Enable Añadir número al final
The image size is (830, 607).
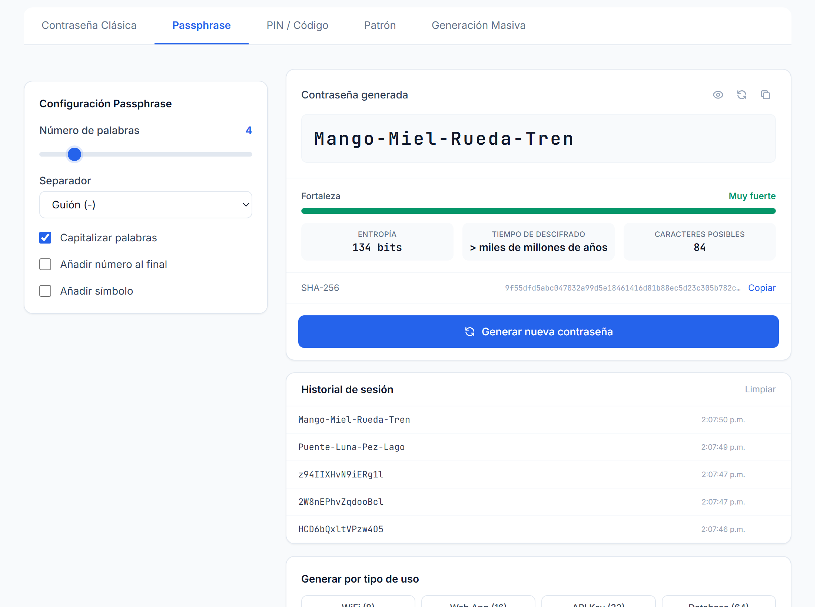pos(45,264)
